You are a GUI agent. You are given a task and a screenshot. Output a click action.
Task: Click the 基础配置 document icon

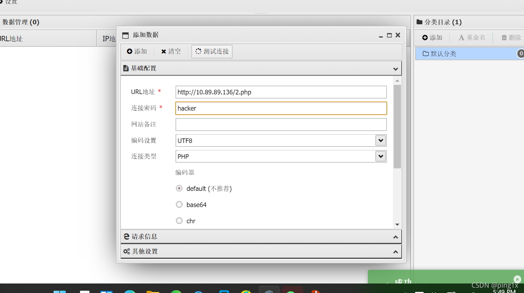(x=126, y=68)
